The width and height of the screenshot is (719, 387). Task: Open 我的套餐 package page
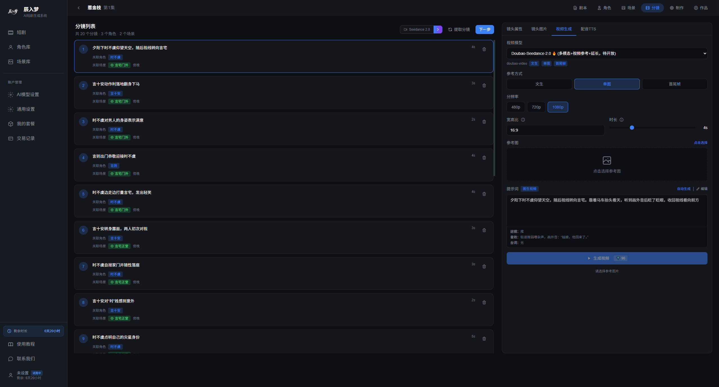pyautogui.click(x=33, y=124)
